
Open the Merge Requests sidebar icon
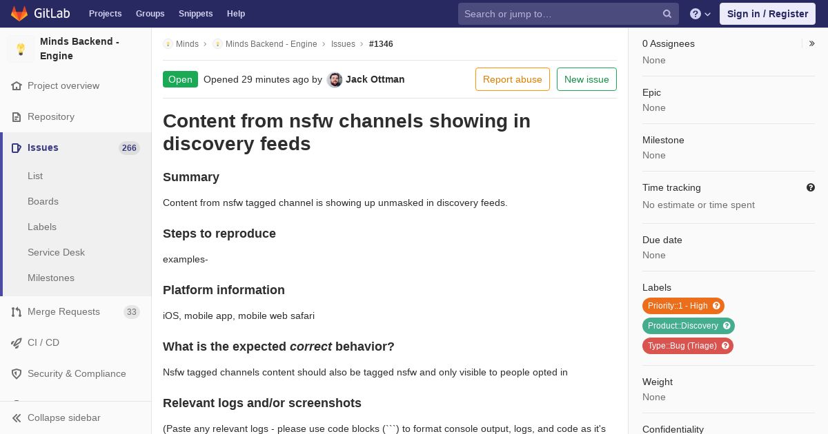coord(17,312)
